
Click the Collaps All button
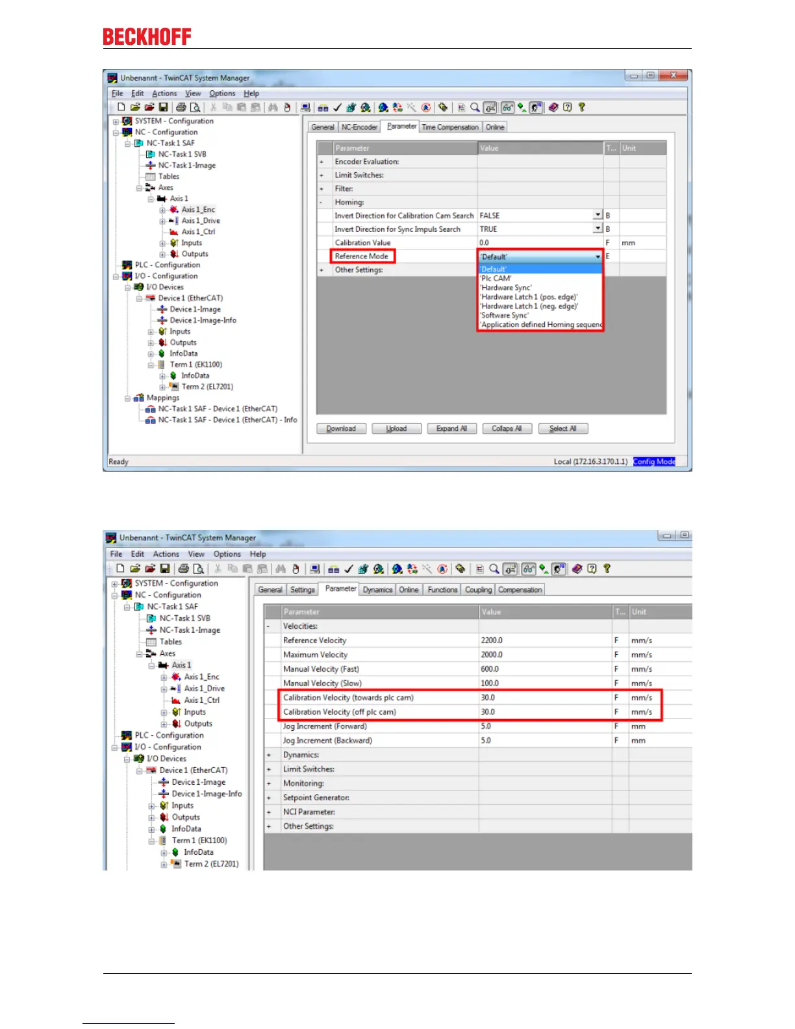507,429
